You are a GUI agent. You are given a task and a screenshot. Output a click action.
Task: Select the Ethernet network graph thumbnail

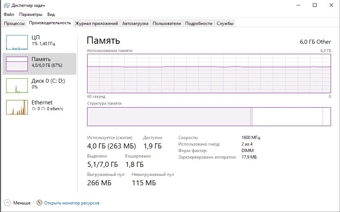coord(17,107)
